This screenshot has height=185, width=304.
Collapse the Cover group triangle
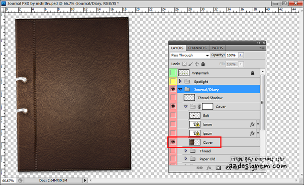185,106
